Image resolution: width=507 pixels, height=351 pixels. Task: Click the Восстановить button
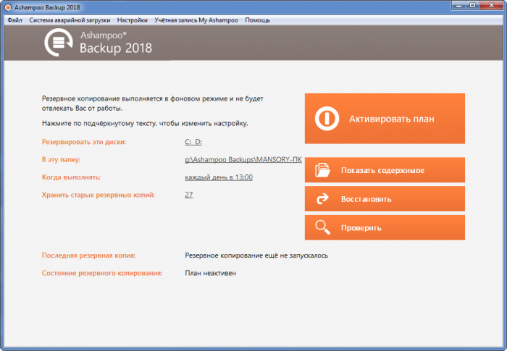[x=385, y=199]
